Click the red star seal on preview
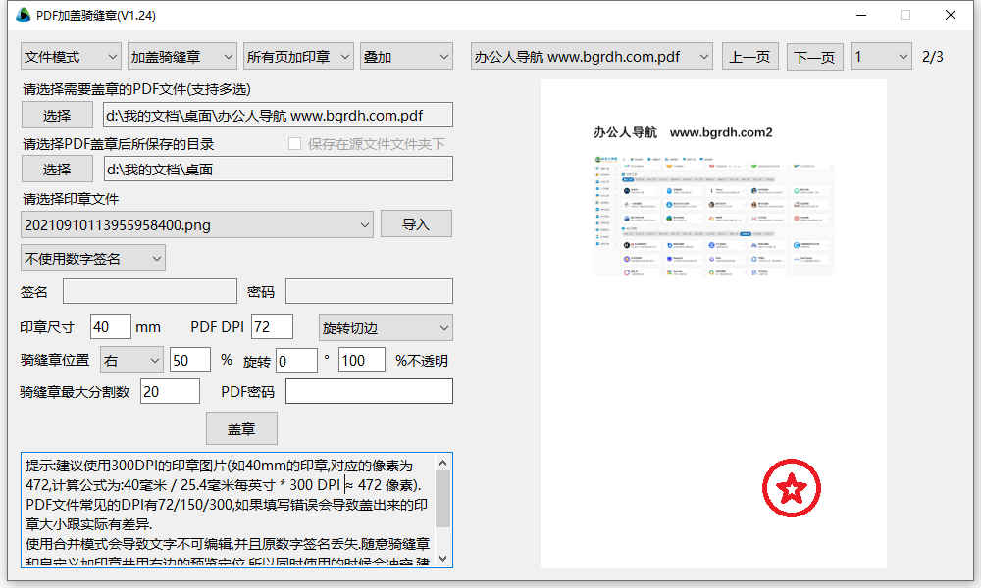 coord(791,487)
